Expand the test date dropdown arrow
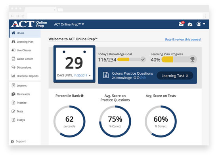The height and width of the screenshot is (158, 218). (x=90, y=75)
